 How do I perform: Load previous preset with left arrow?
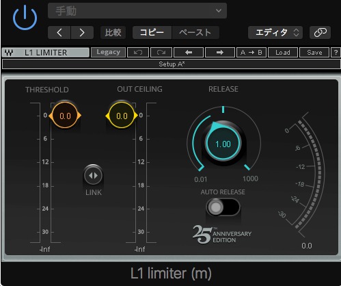pyautogui.click(x=189, y=52)
